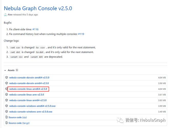Click package icon beside nebula-console-linux-arm-v2.5.0
The width and height of the screenshot is (171, 128).
pyautogui.click(x=7, y=94)
